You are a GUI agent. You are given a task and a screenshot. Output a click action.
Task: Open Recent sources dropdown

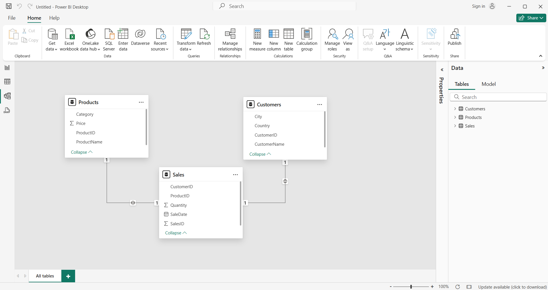pyautogui.click(x=160, y=40)
